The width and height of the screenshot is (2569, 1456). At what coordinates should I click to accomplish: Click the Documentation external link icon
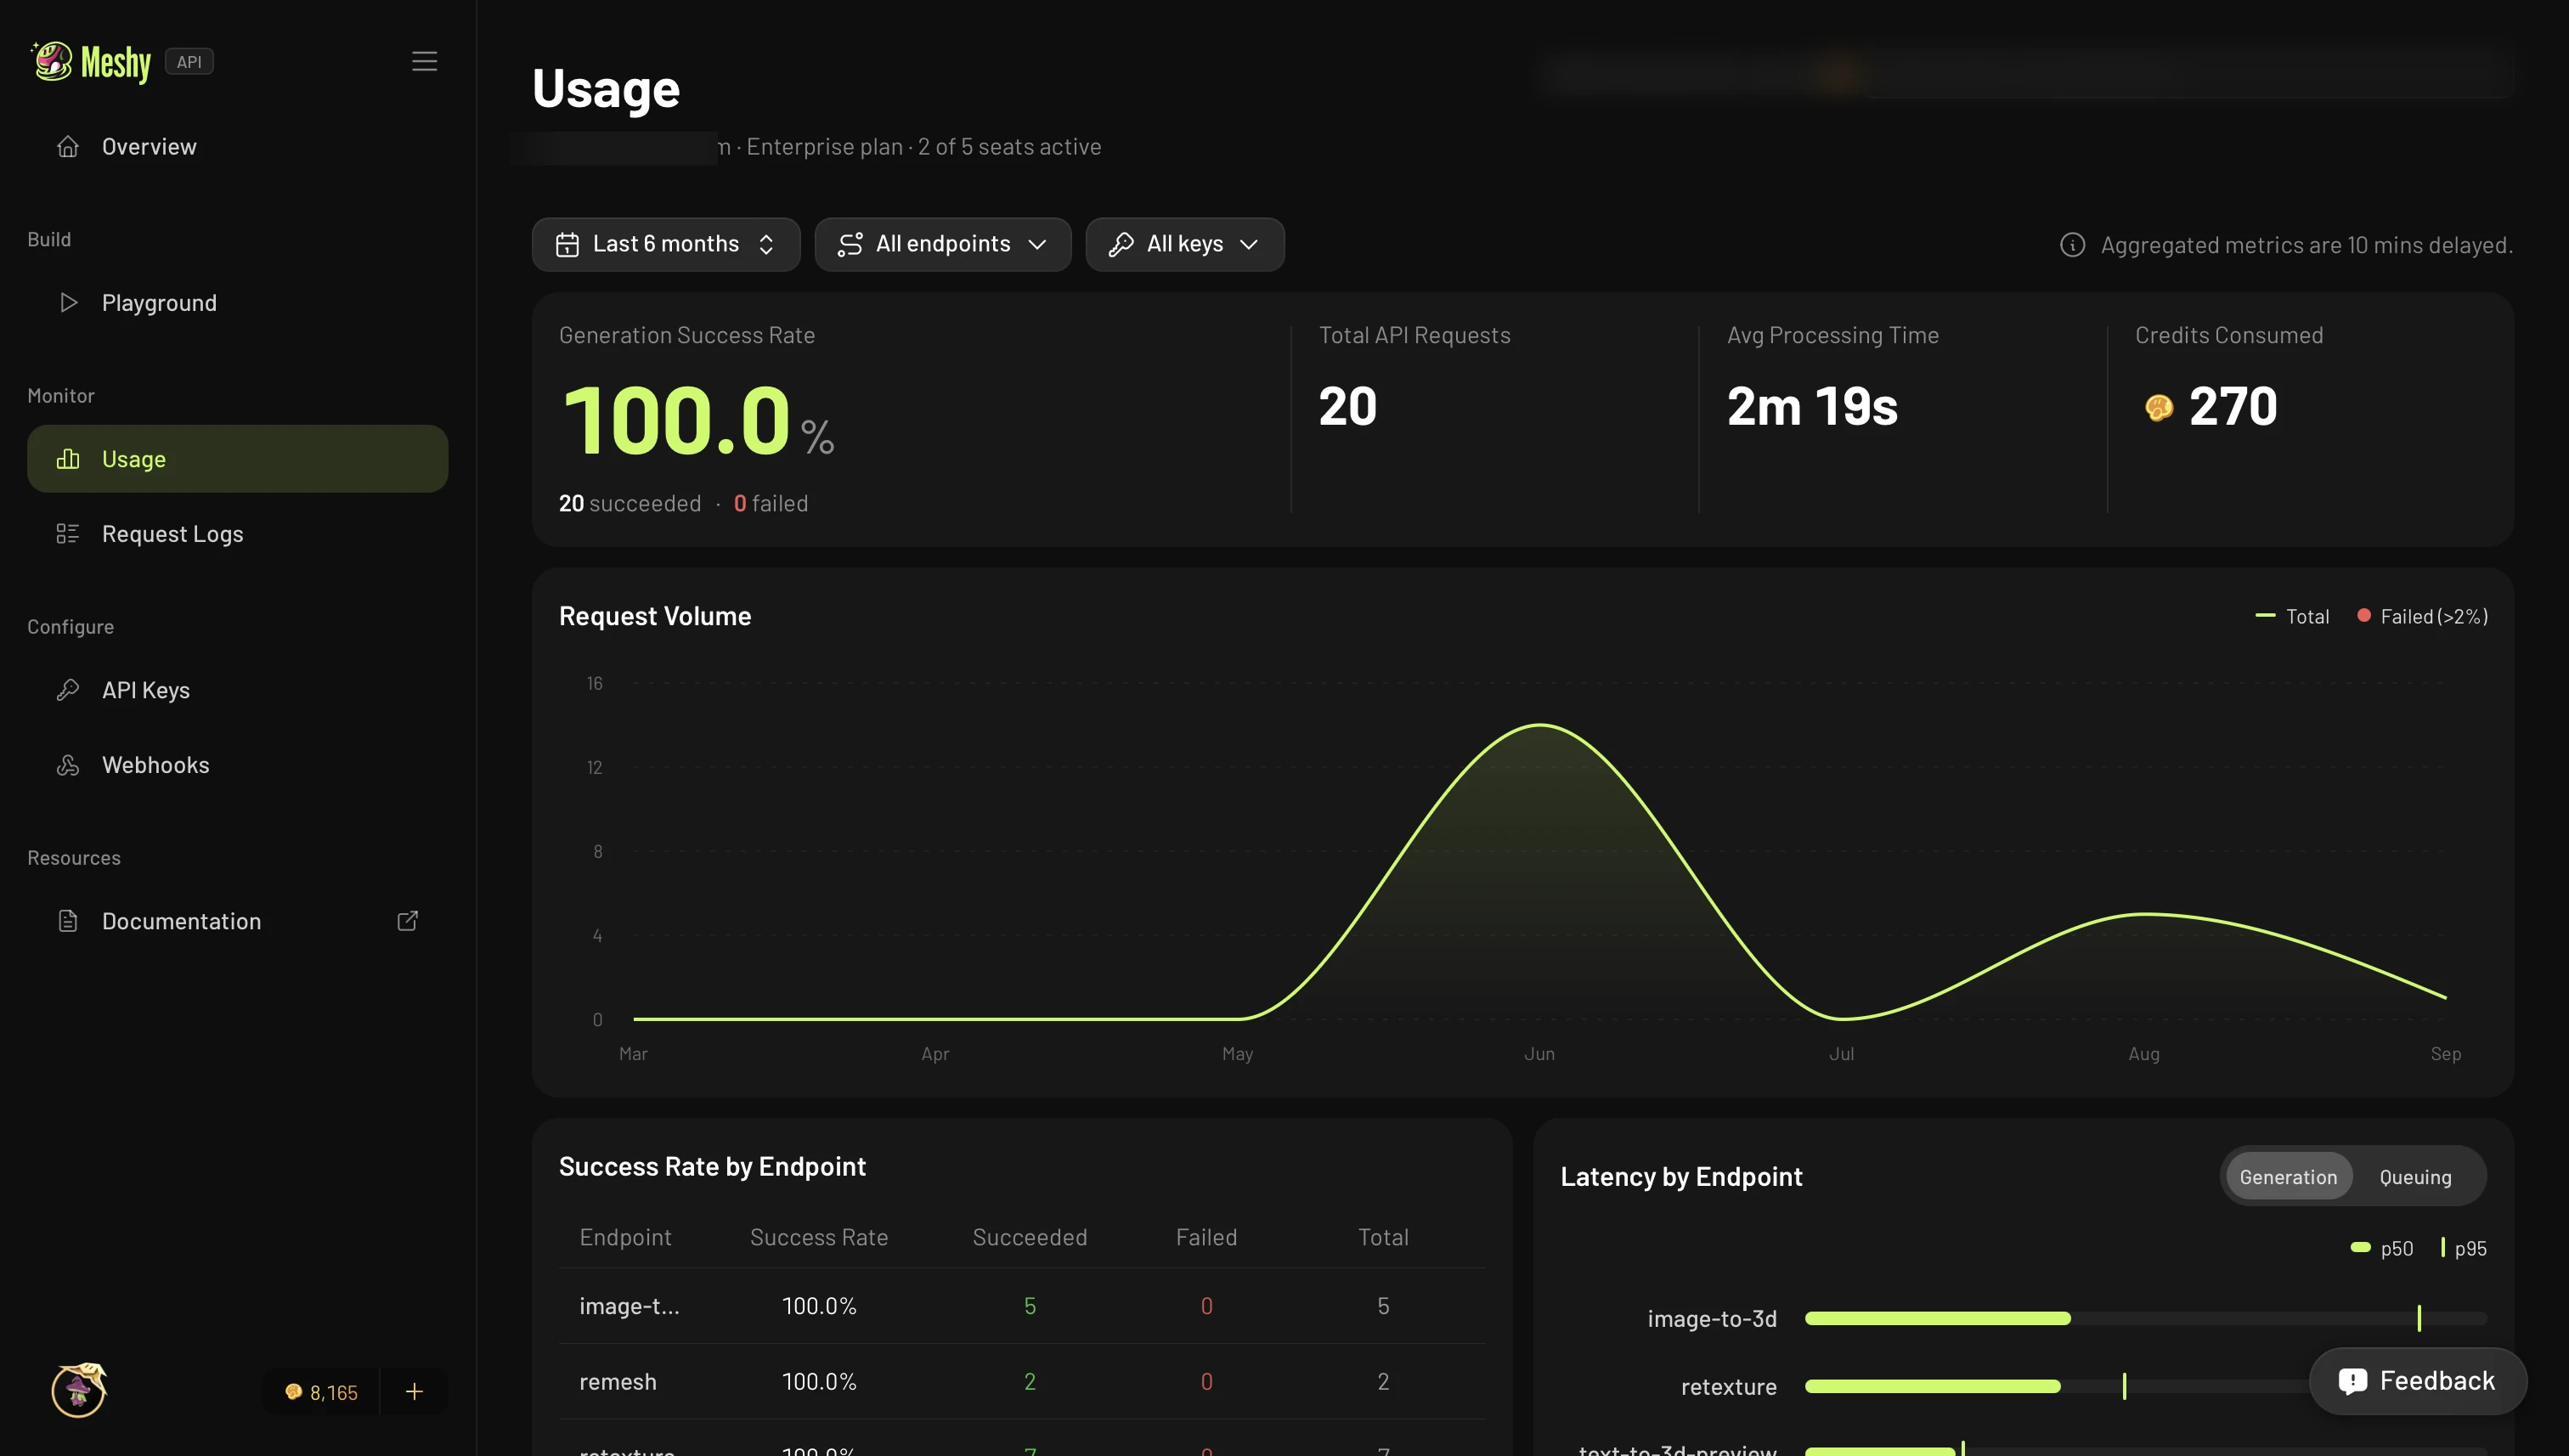point(407,921)
